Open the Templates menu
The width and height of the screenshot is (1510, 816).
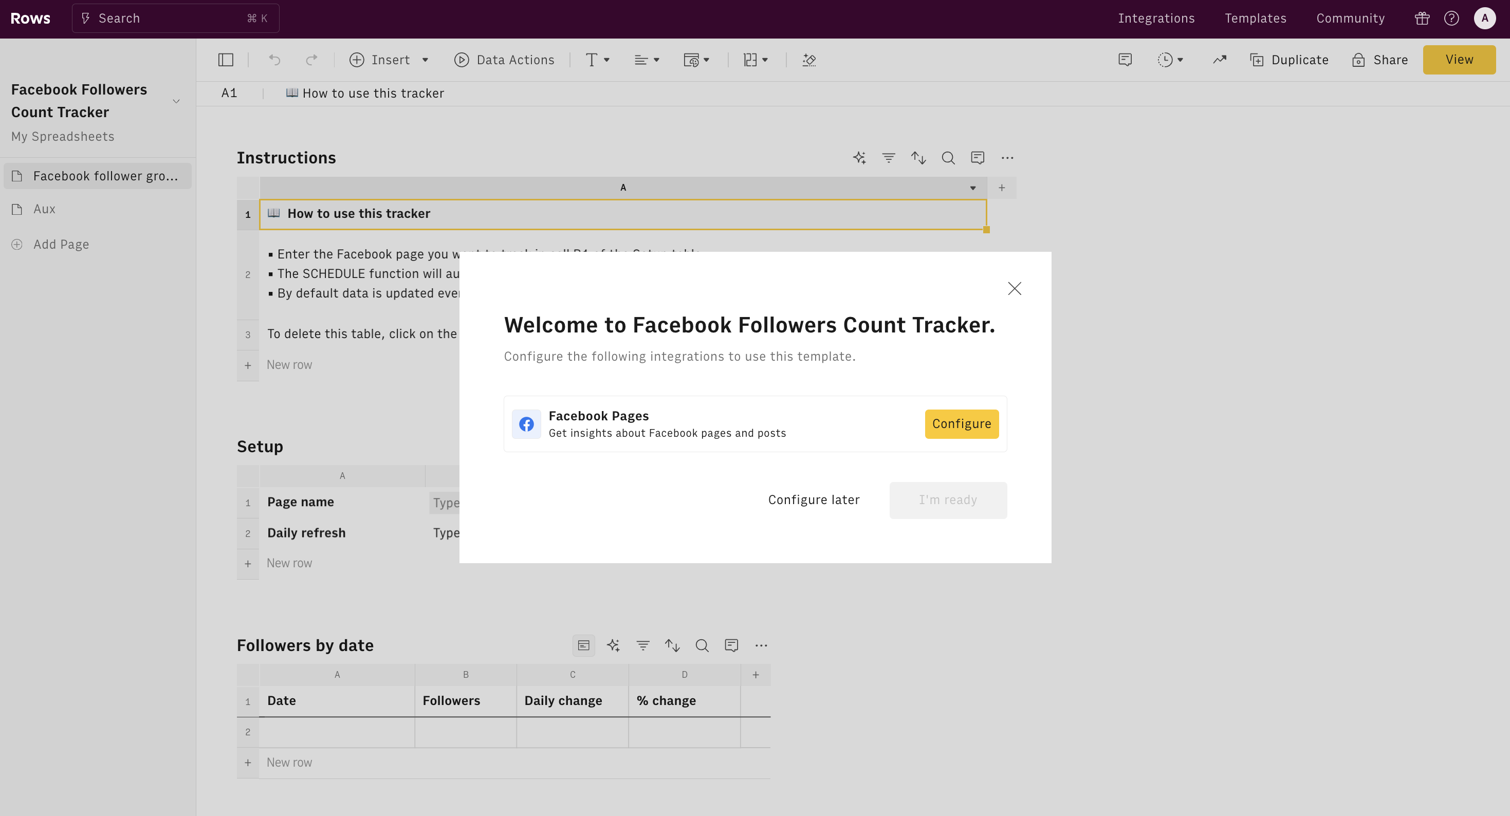1255,18
